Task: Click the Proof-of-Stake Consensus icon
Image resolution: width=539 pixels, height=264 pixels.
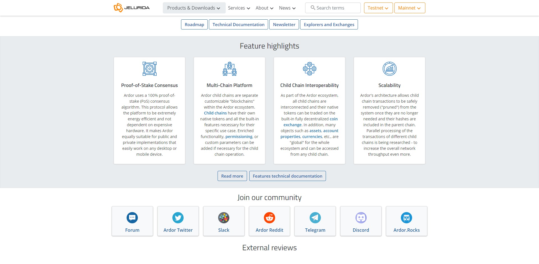Action: 149,69
